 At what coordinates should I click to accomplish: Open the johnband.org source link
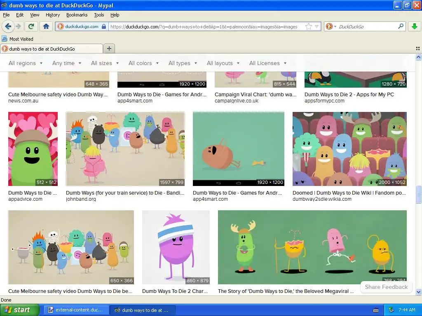(81, 199)
